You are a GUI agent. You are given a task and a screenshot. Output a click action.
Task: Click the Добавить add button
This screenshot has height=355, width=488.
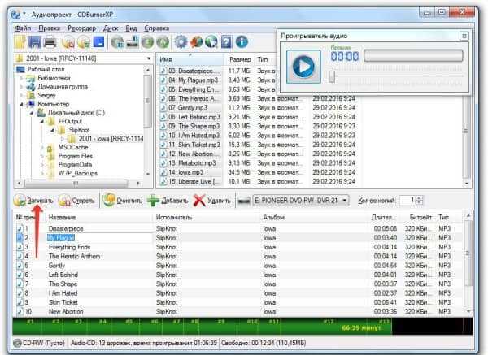coord(168,201)
